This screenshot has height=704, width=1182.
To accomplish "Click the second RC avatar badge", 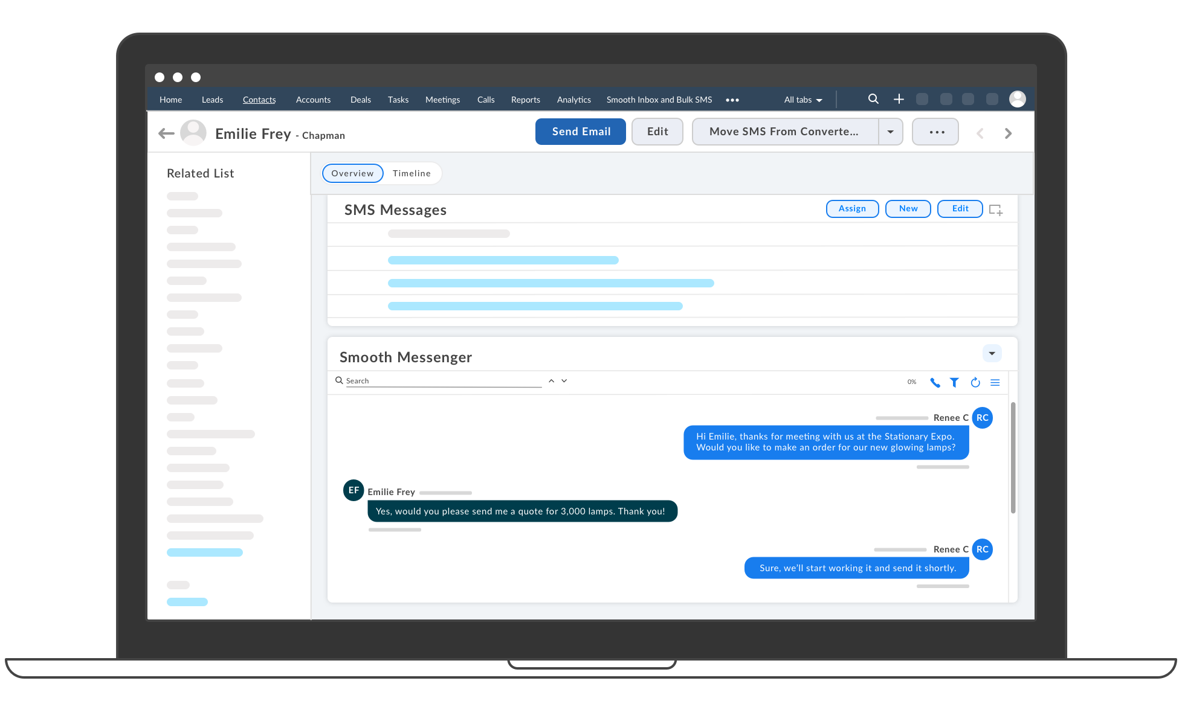I will click(983, 549).
